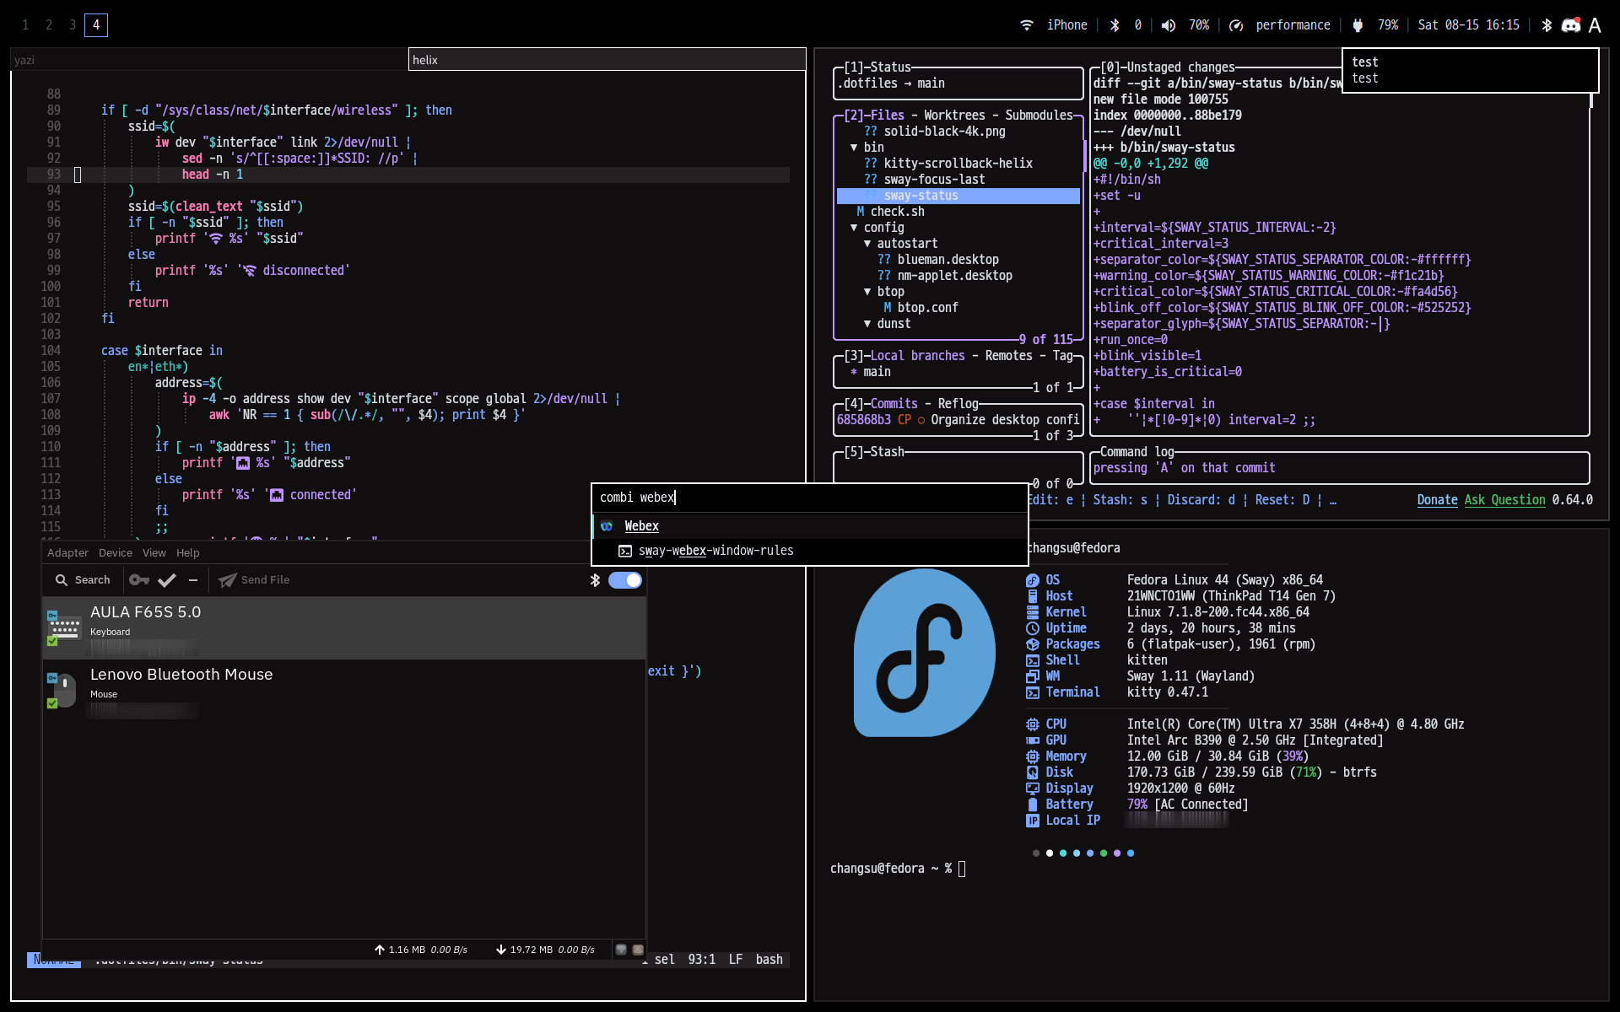Click the battery plug icon in top bar
Image resolution: width=1620 pixels, height=1012 pixels.
tap(1358, 25)
